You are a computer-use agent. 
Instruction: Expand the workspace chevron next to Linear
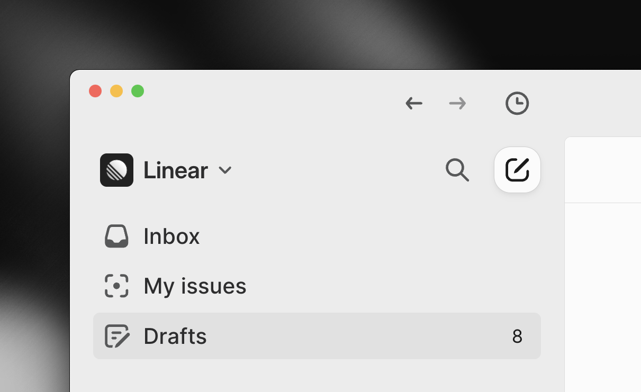tap(225, 170)
